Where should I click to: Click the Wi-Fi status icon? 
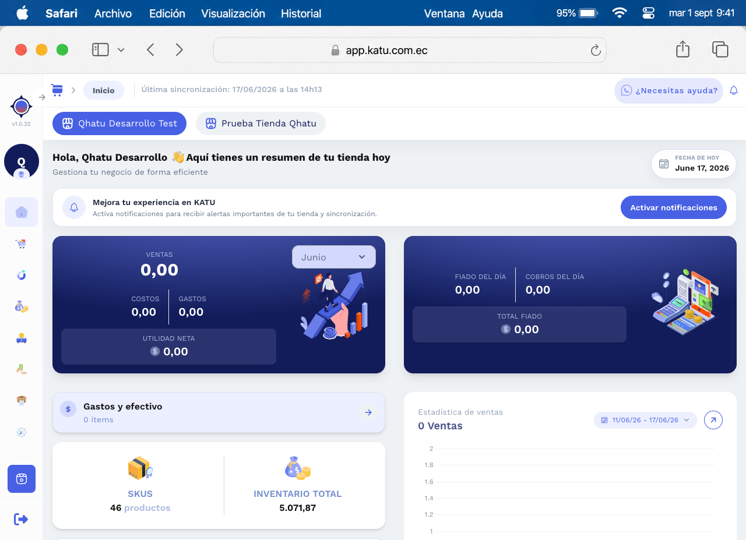(x=620, y=13)
